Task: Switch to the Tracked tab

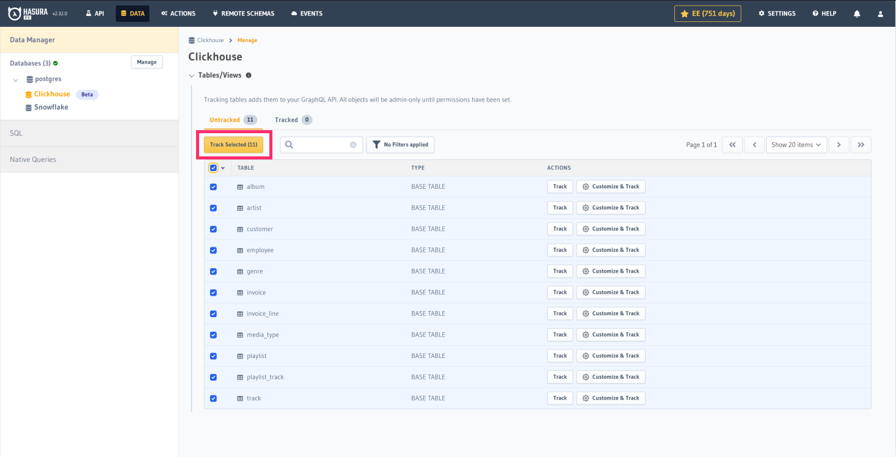Action: [x=293, y=120]
